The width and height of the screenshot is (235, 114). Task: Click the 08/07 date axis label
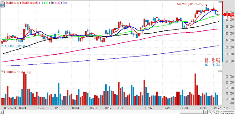41,108
